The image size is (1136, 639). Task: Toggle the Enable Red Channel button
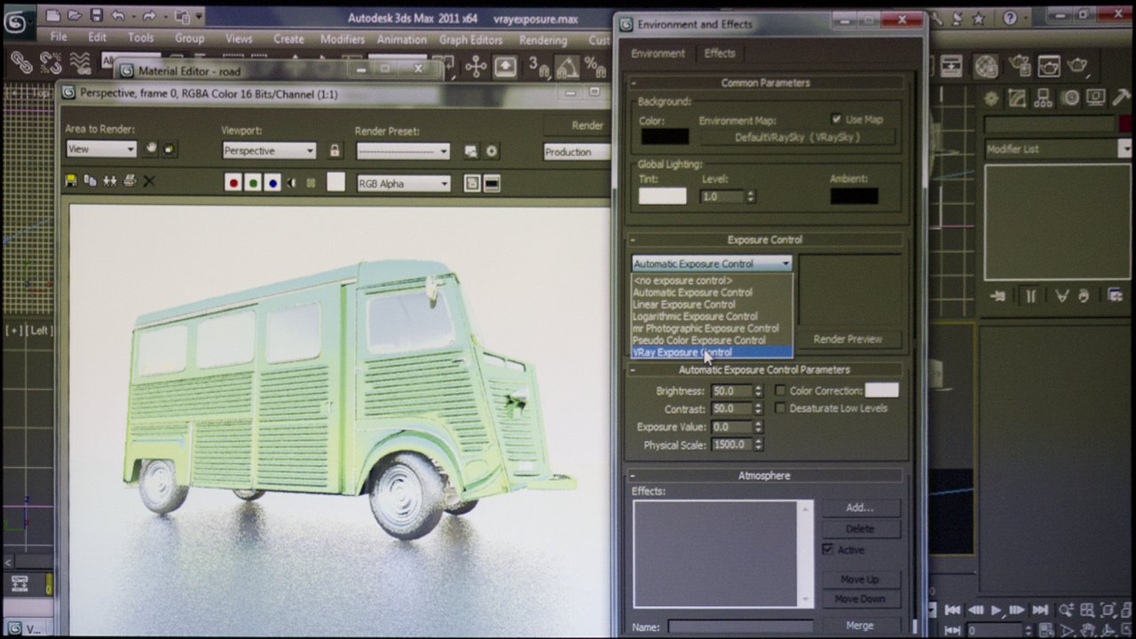(233, 183)
